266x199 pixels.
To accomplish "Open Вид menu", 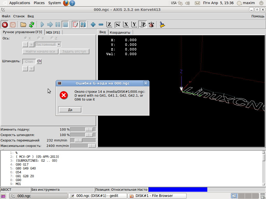I will [31, 16].
